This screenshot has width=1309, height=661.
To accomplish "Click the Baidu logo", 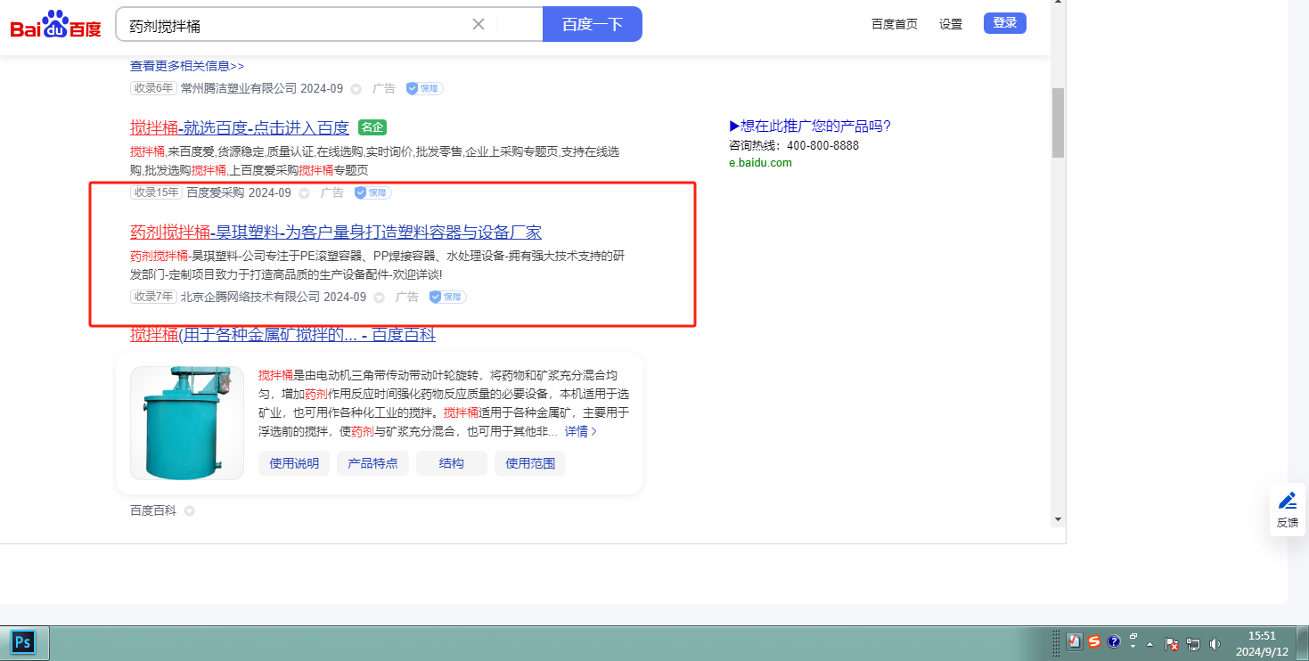I will click(56, 25).
